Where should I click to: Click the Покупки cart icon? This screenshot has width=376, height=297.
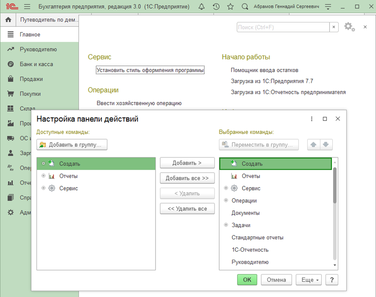click(11, 94)
